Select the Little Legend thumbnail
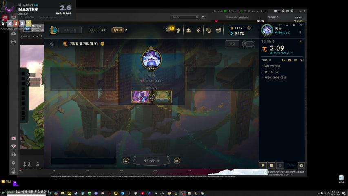The width and height of the screenshot is (348, 196). (x=141, y=97)
